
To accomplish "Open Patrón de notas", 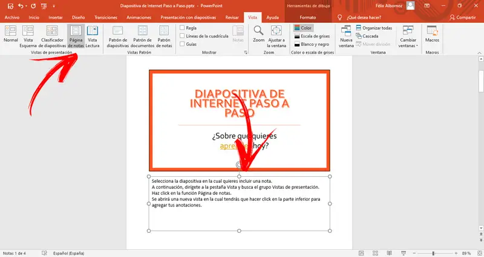I will [x=164, y=36].
